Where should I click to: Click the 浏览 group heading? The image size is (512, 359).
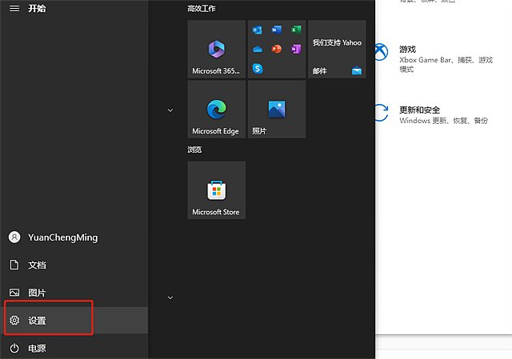(x=194, y=150)
